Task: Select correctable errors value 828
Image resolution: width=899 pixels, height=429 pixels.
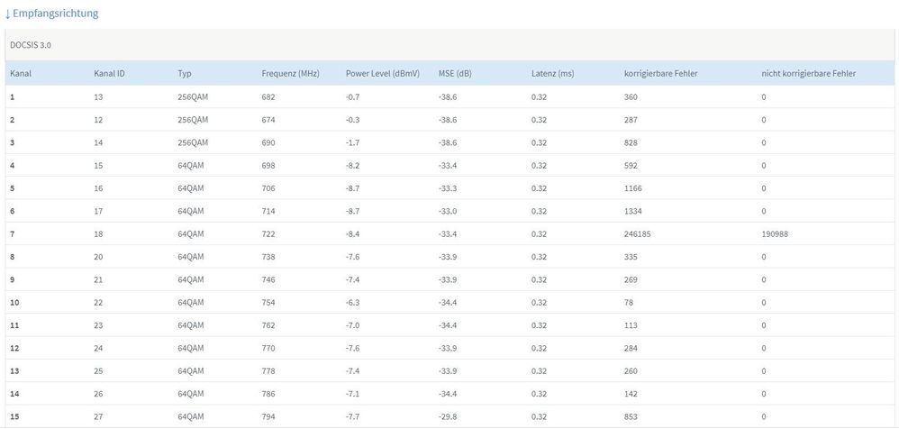Action: coord(631,142)
